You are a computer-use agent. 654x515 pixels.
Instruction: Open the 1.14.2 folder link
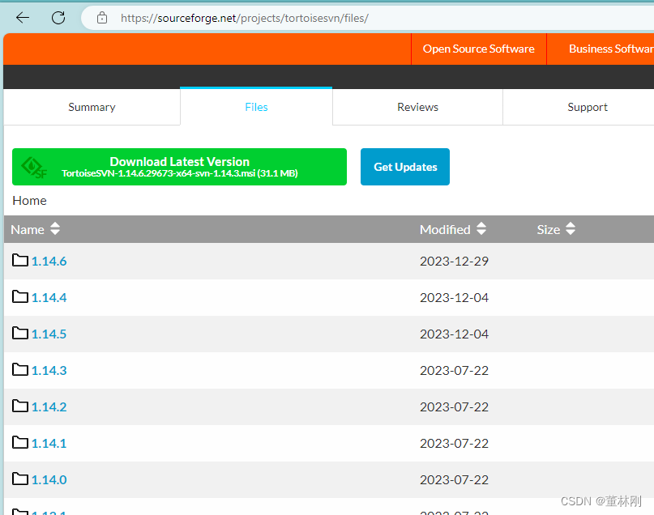(x=49, y=407)
